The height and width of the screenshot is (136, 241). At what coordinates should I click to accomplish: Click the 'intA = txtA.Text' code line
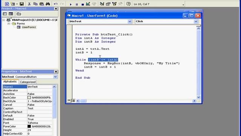coord(92,49)
